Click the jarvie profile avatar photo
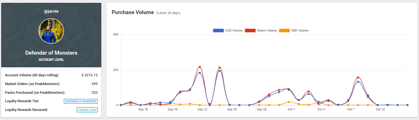Image resolution: width=419 pixels, height=120 pixels. tap(51, 31)
